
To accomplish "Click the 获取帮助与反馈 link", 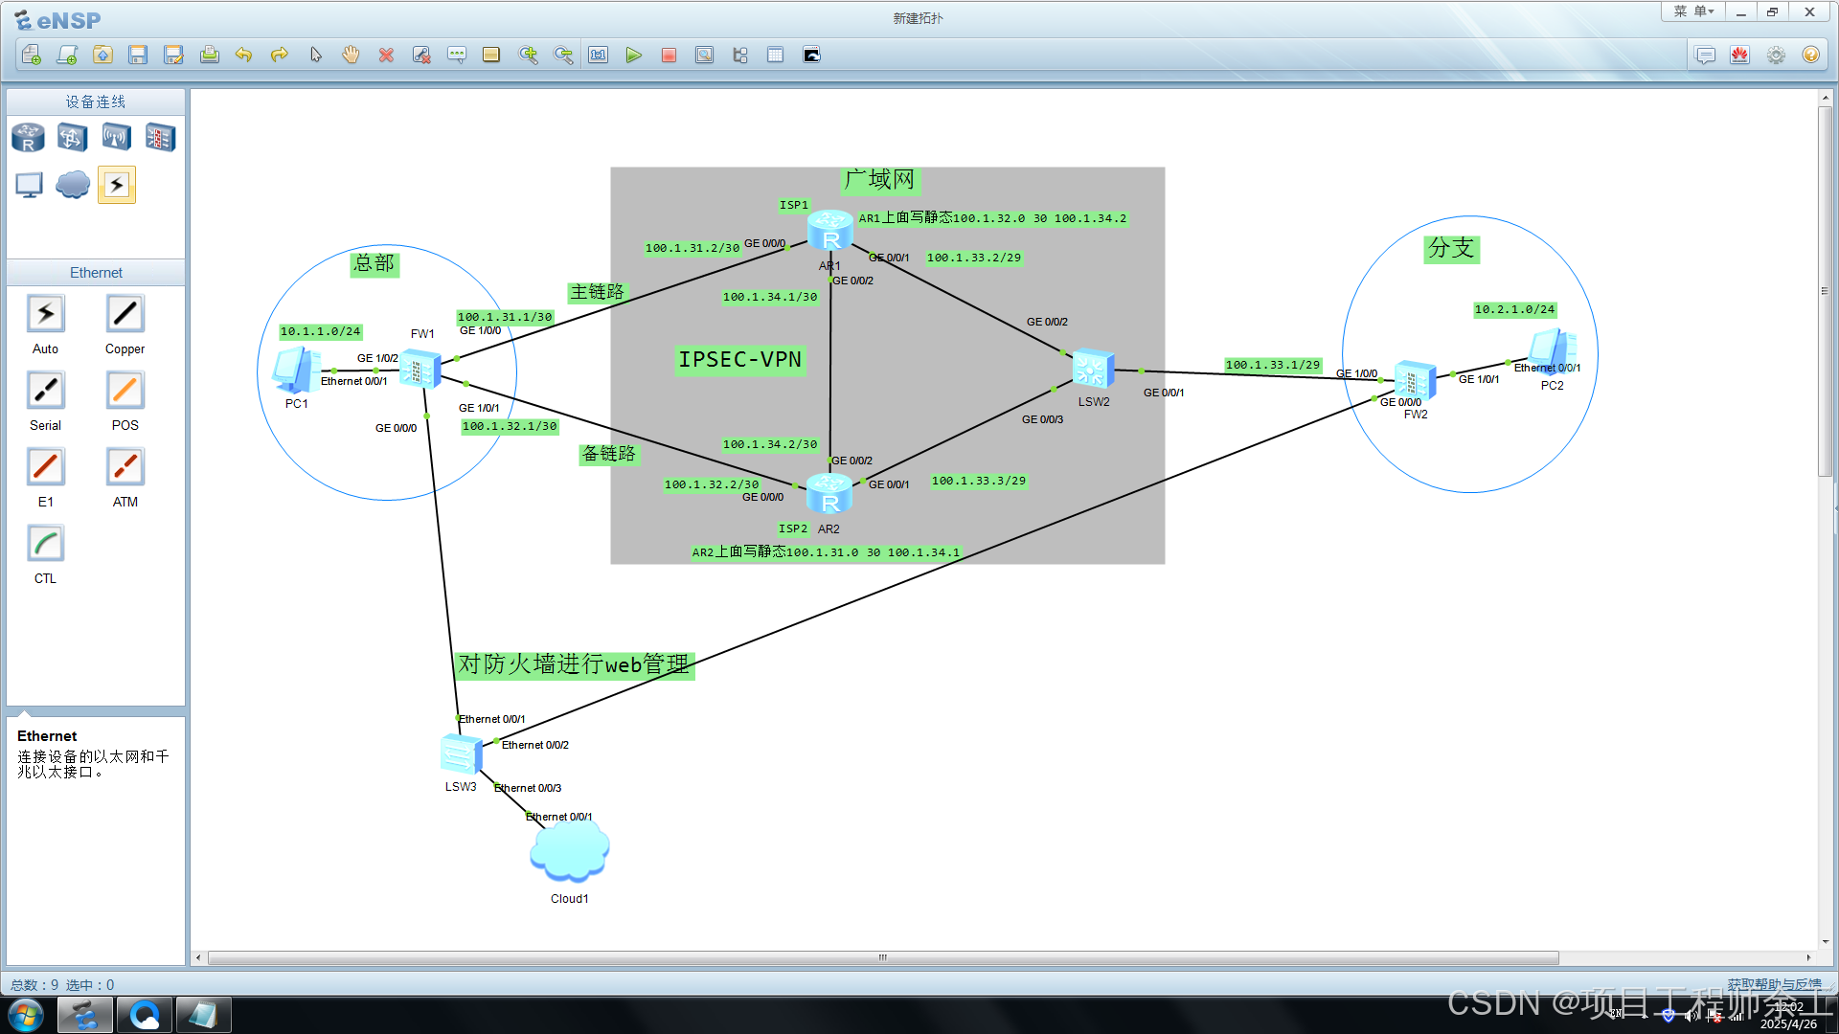I will (x=1774, y=983).
